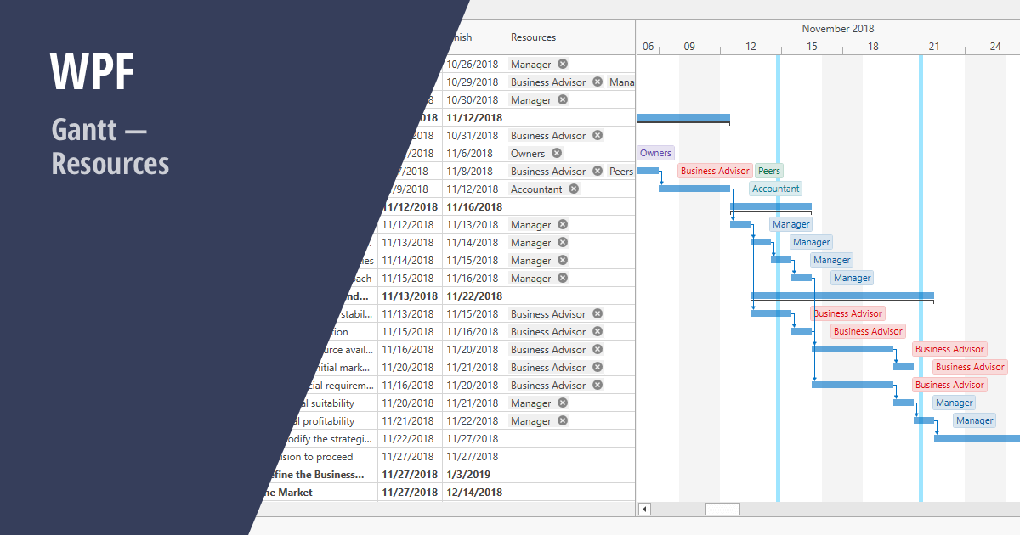This screenshot has width=1020, height=535.
Task: Click day 15 in the timeline header
Action: (x=813, y=47)
